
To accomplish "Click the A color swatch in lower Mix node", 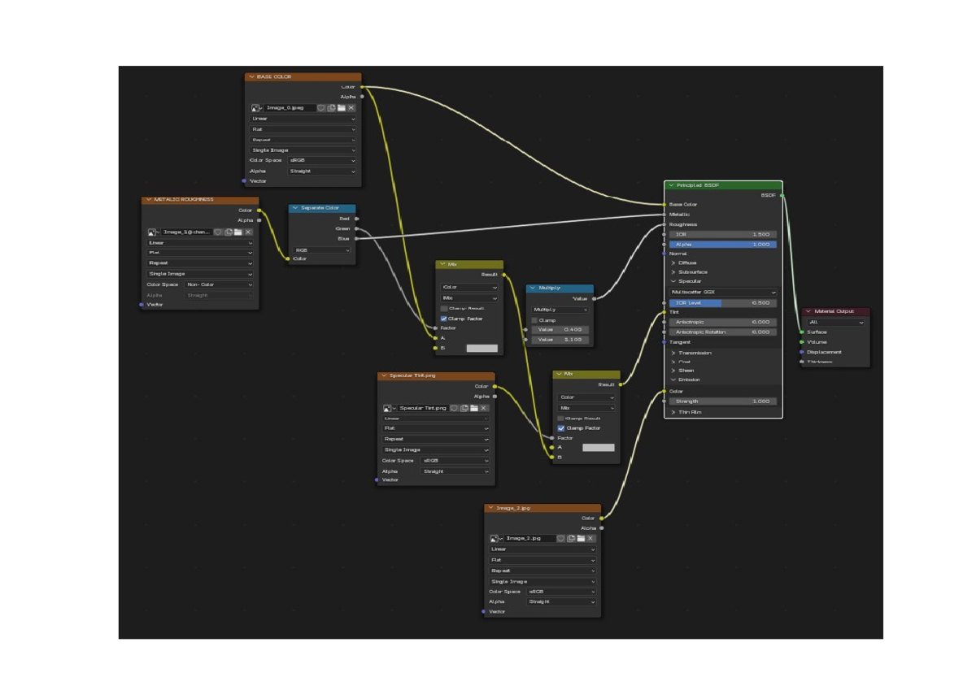I will pyautogui.click(x=599, y=447).
